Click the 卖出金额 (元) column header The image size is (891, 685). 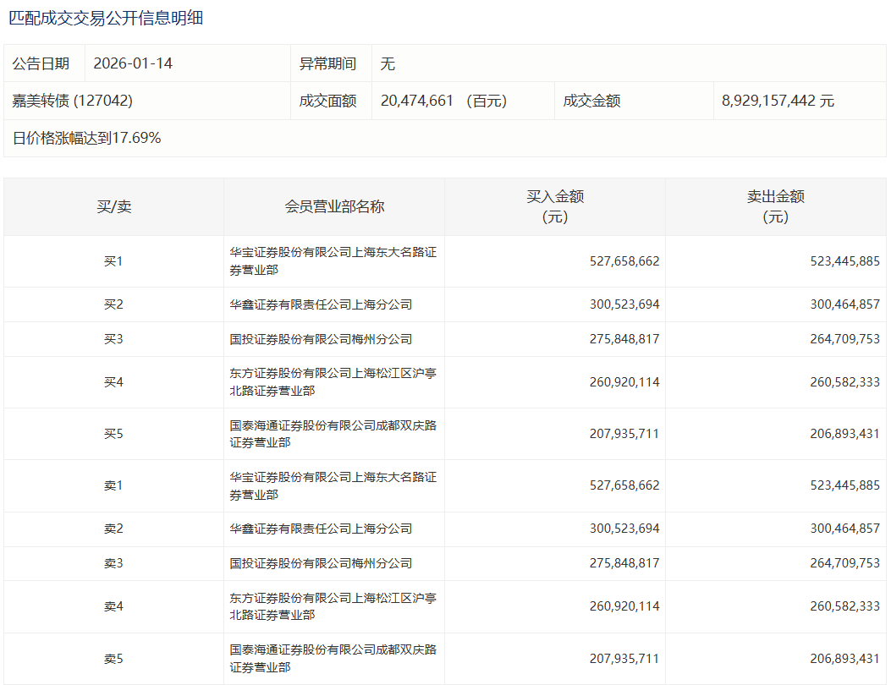pos(775,206)
